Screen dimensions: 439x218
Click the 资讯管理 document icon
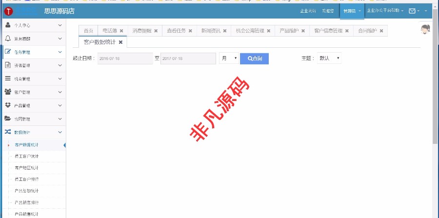[8, 65]
